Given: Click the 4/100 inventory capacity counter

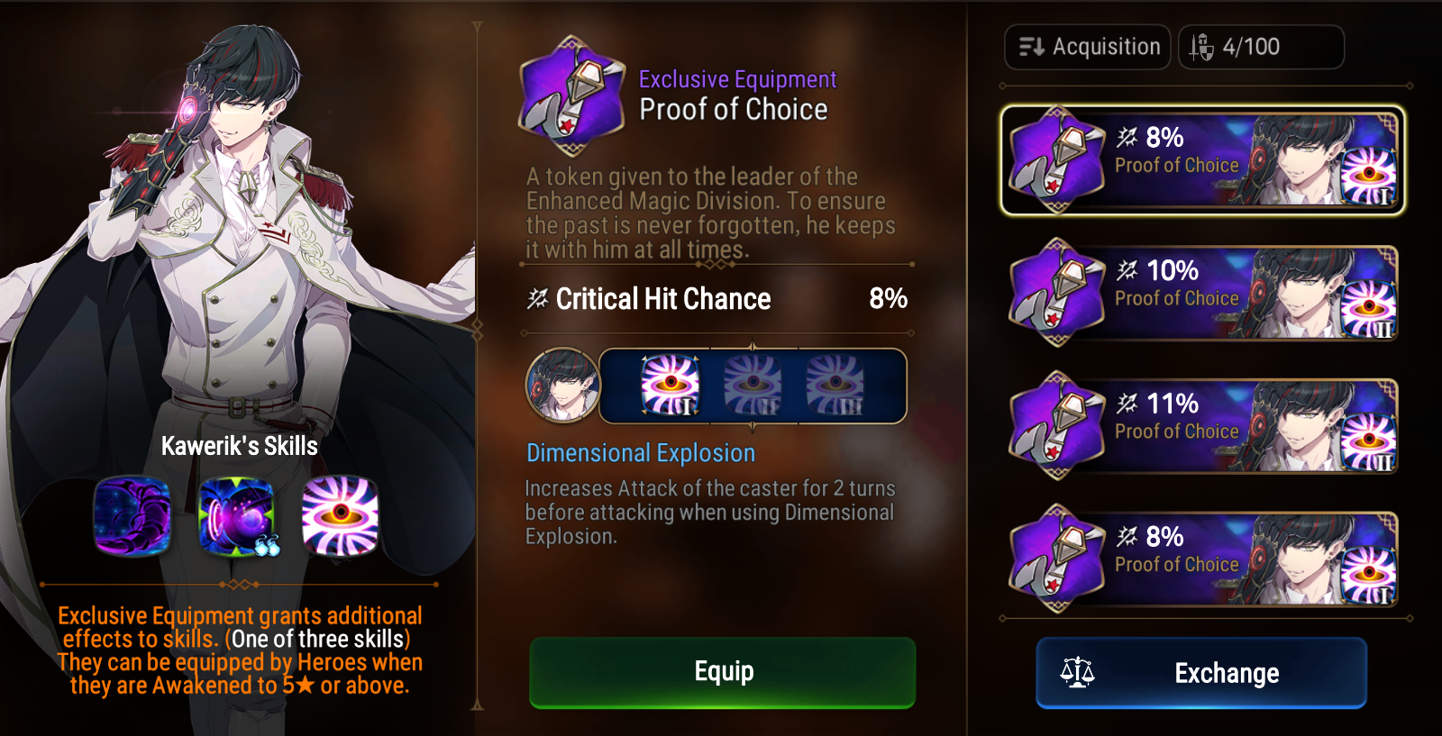Looking at the screenshot, I should [1262, 47].
